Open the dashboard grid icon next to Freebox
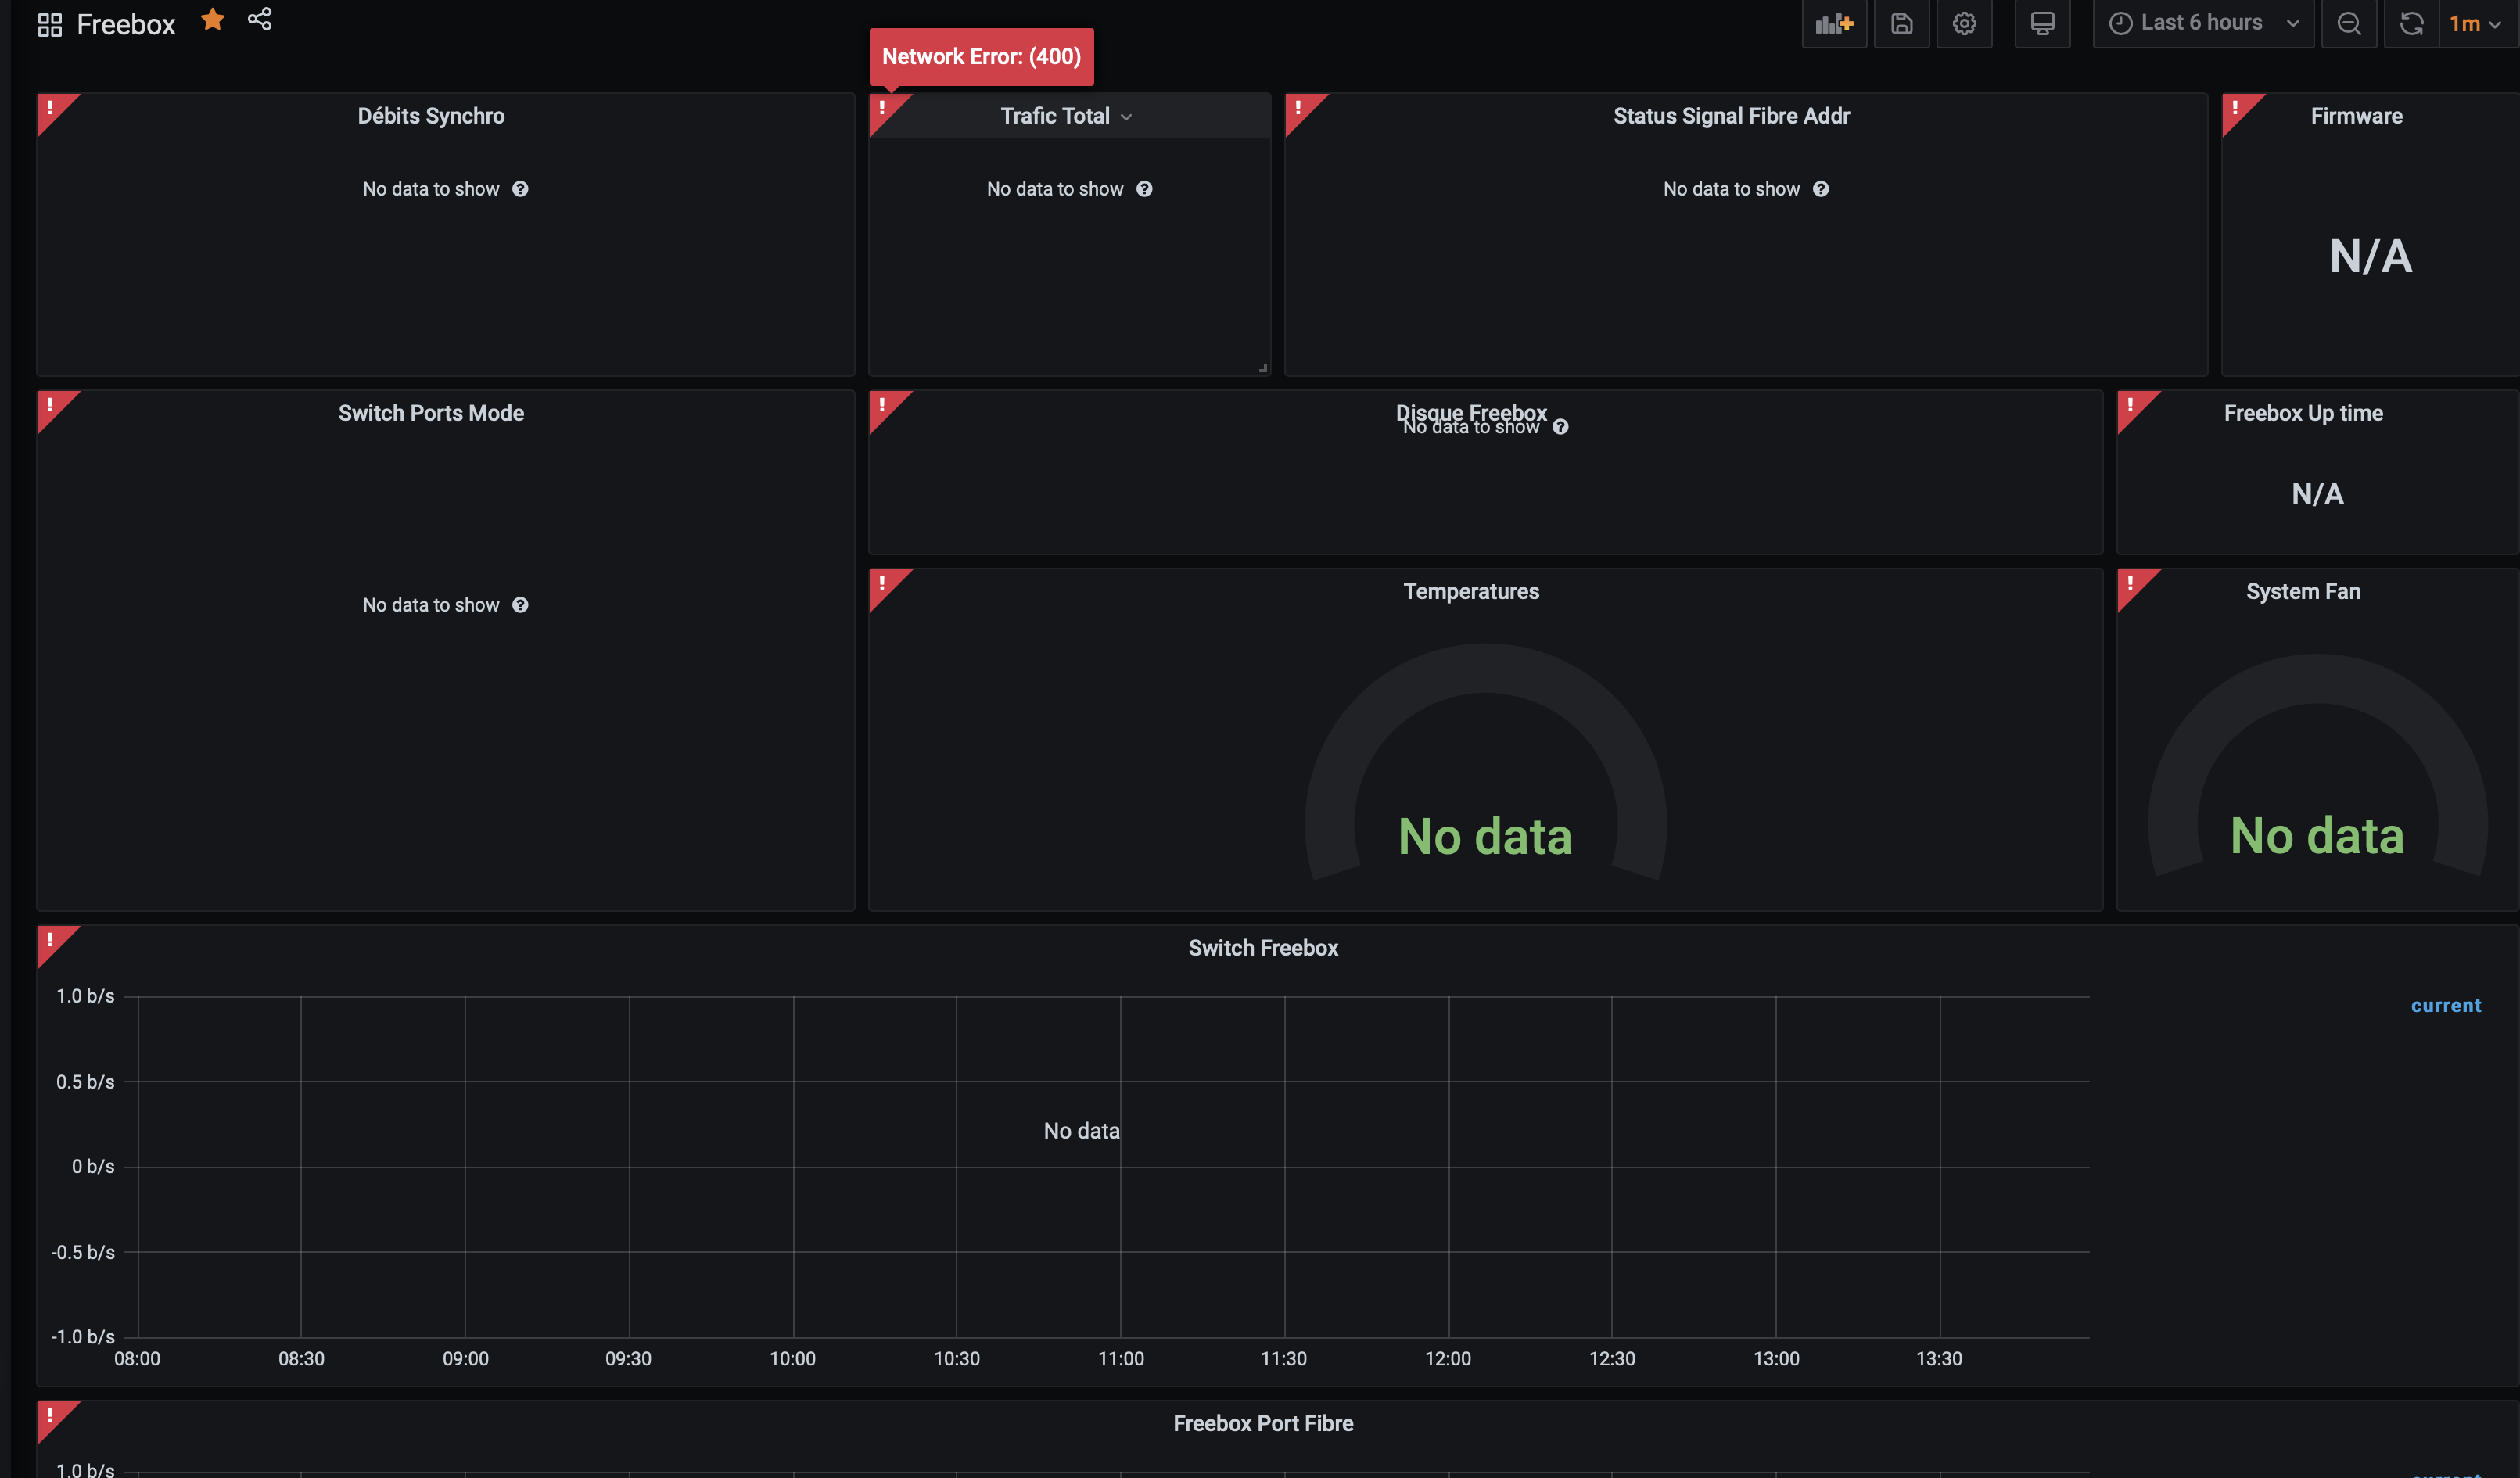2520x1478 pixels. click(50, 25)
